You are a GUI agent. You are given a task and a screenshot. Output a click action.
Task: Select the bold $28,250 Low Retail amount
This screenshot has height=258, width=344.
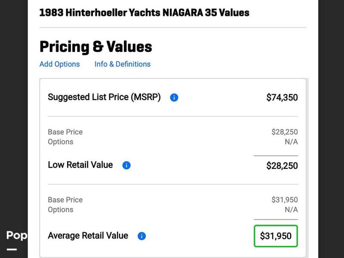(x=282, y=166)
